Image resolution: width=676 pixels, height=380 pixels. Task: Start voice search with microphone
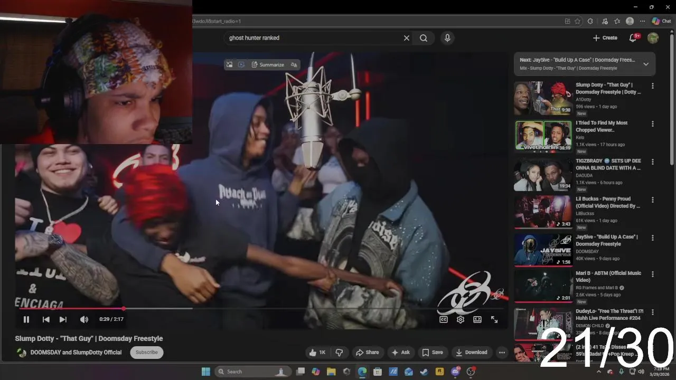[x=447, y=38]
